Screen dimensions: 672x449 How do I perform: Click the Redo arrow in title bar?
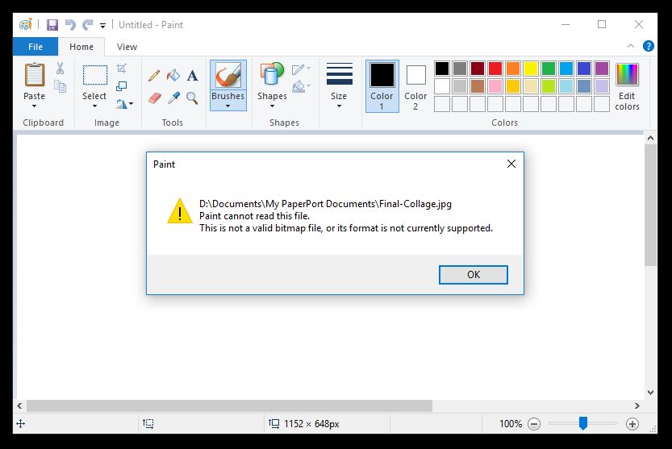pyautogui.click(x=87, y=25)
